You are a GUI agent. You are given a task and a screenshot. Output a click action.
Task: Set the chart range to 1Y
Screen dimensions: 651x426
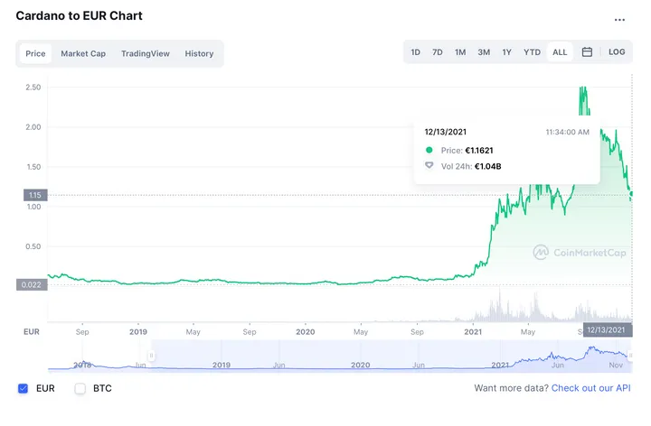[x=507, y=52]
